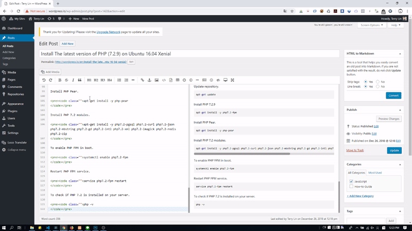Insert a blockquote using the quote icon
This screenshot has height=231, width=412.
[x=80, y=80]
